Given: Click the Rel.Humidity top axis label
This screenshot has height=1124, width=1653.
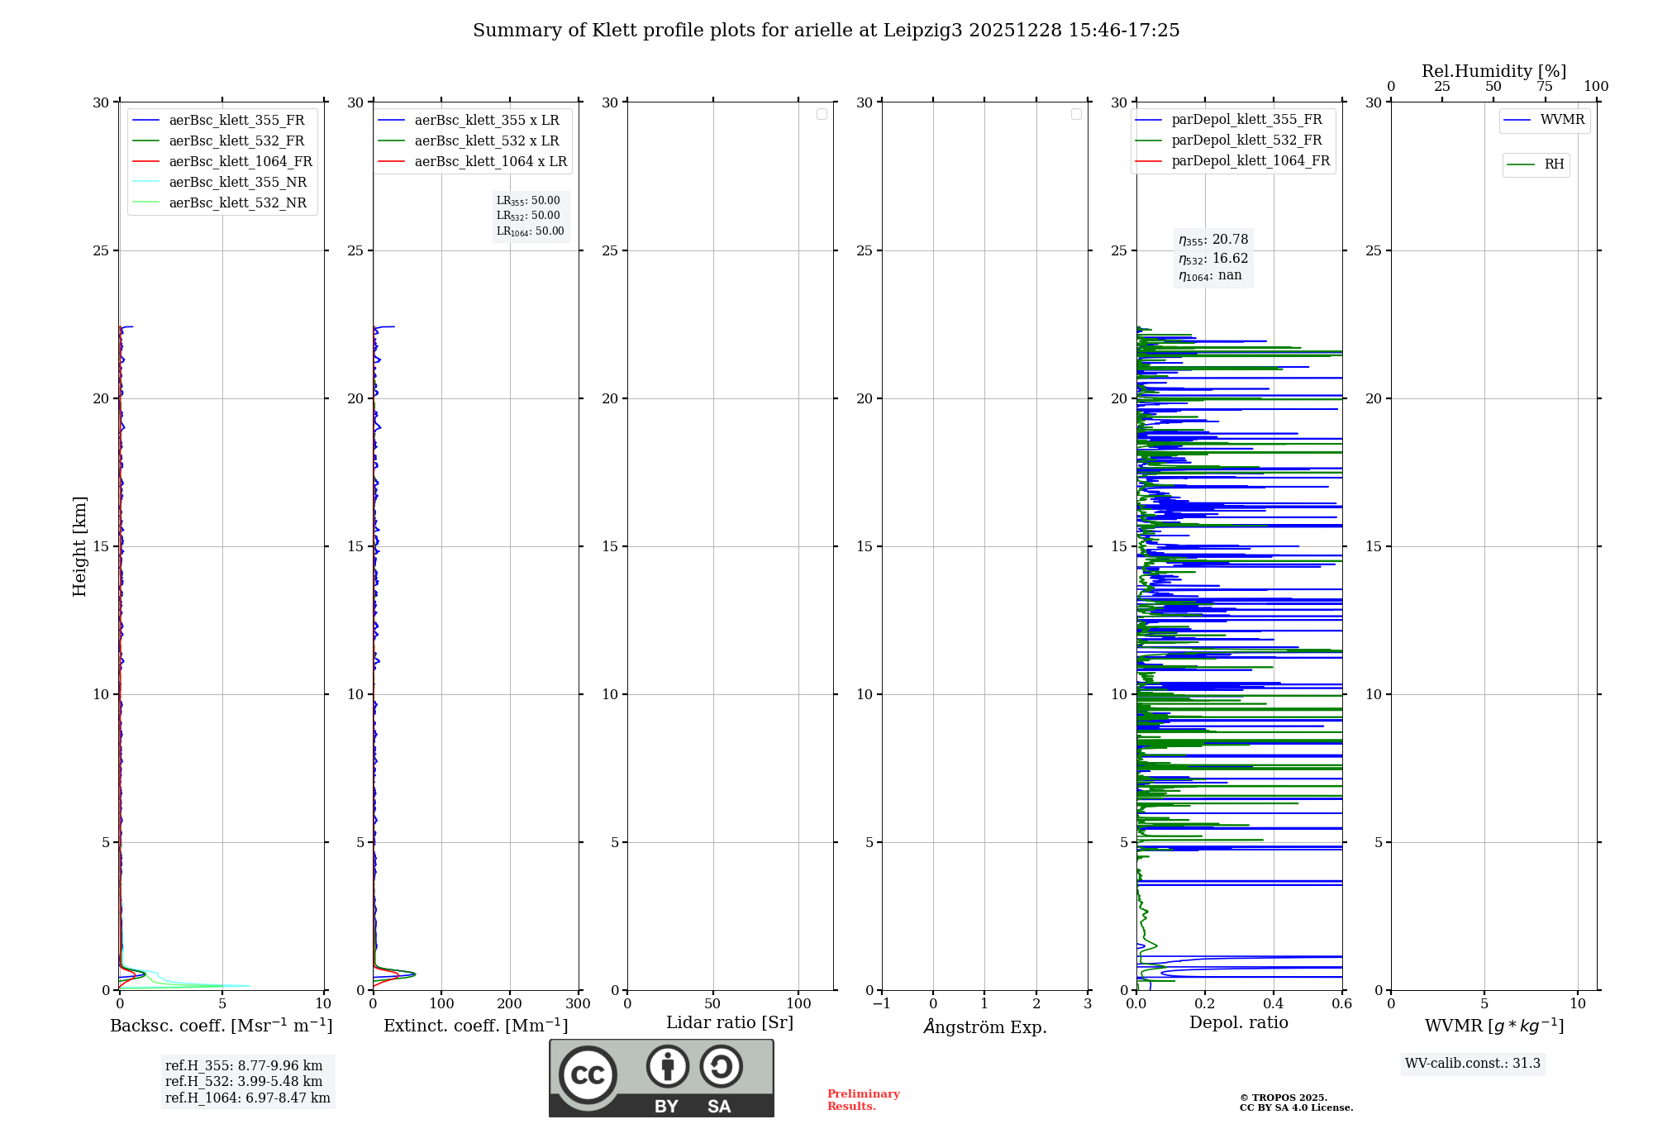Looking at the screenshot, I should 1493,71.
